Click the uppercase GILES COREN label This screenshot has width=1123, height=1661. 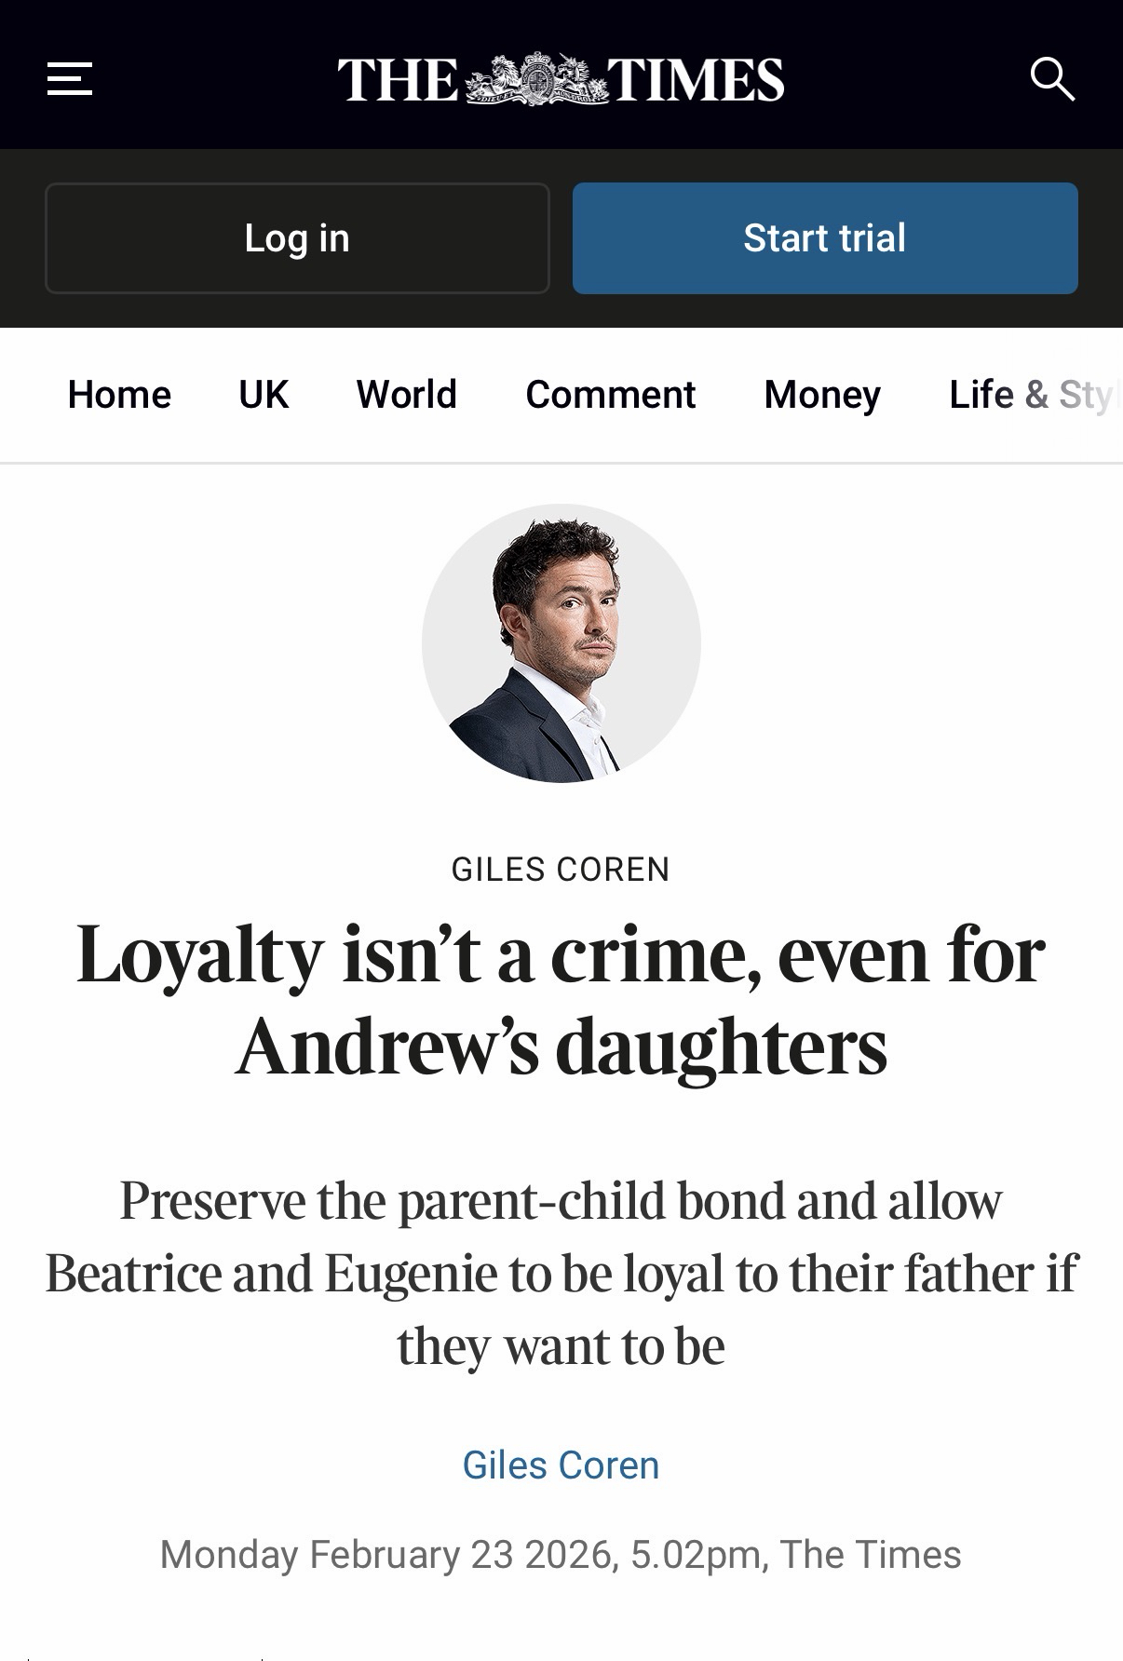(561, 870)
